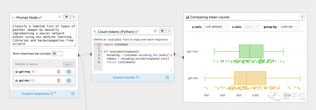This screenshot has width=316, height=110.
Task: Open the Count tokens results drawer arrow
Action: (x=167, y=77)
